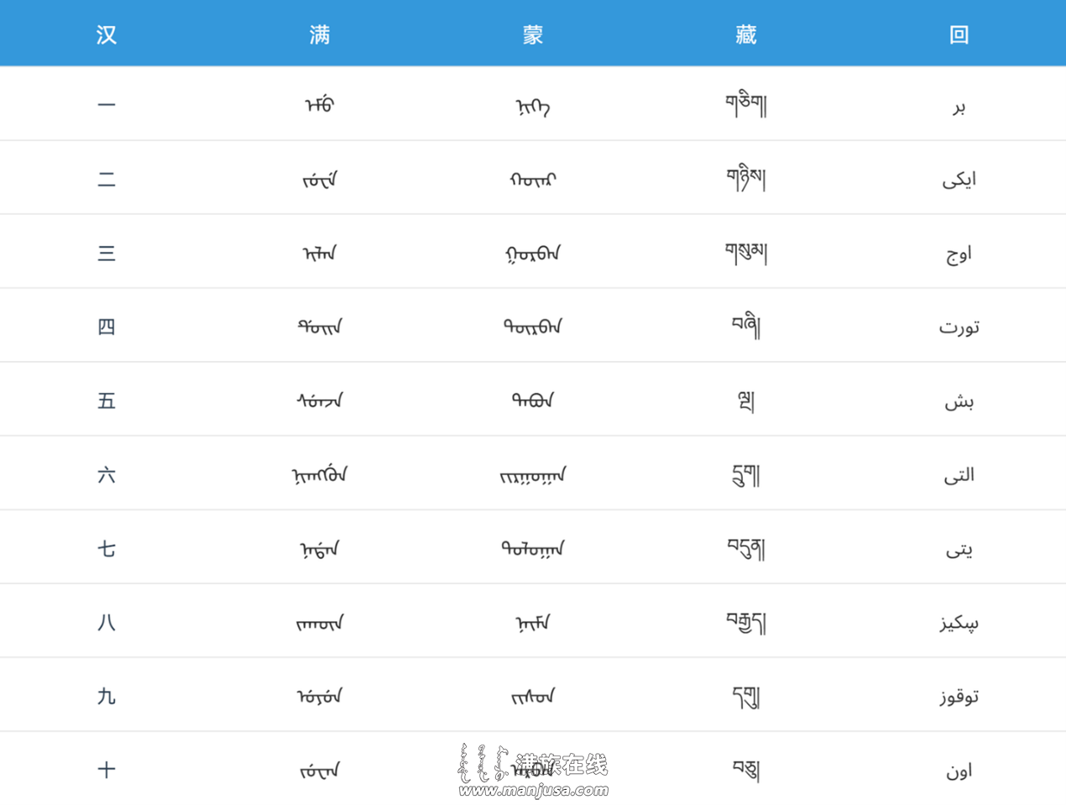
Task: Click the Chinese numeral 一 cell
Action: click(107, 105)
